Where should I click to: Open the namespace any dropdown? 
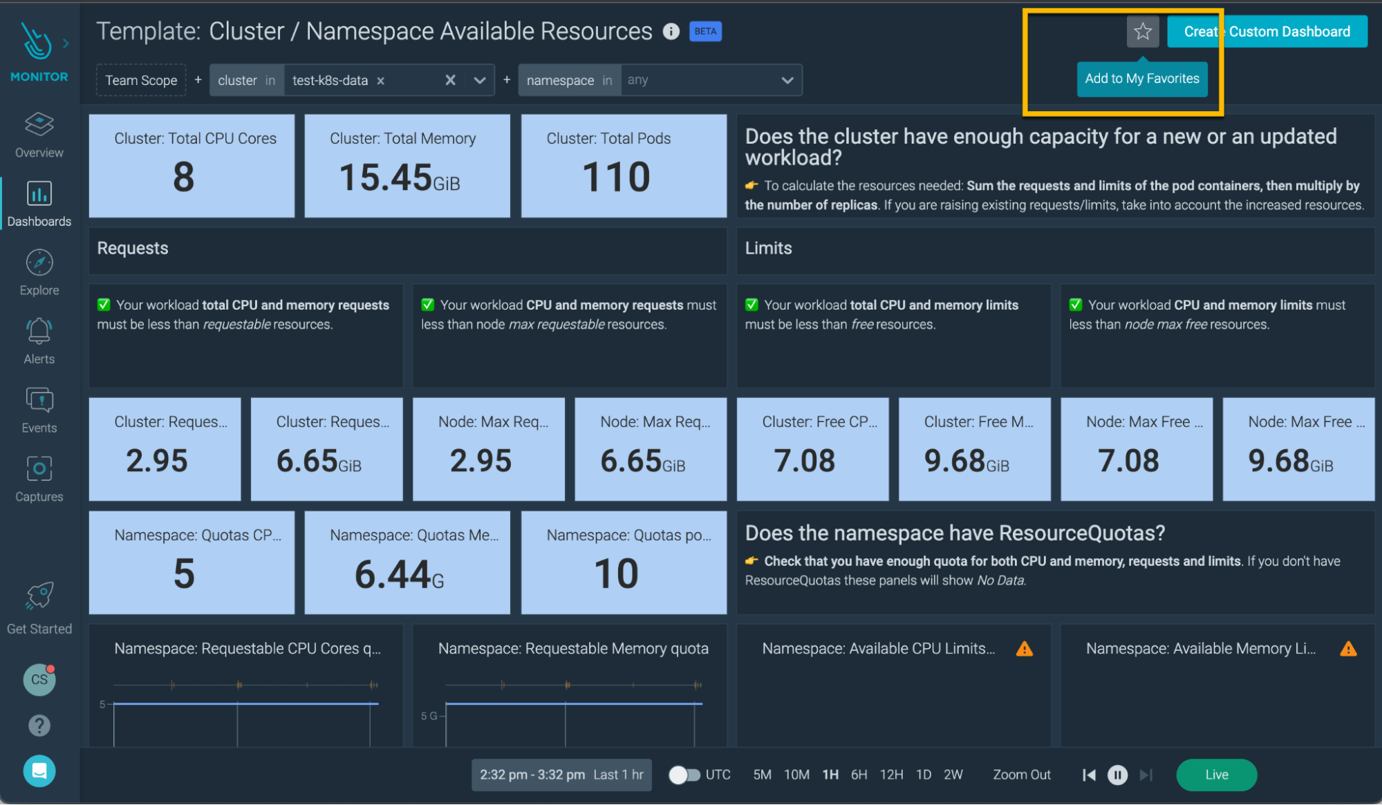(x=787, y=79)
